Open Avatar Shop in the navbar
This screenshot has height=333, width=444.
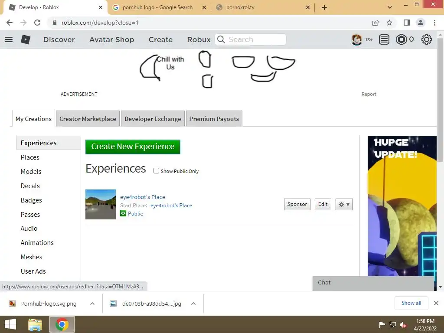(111, 39)
